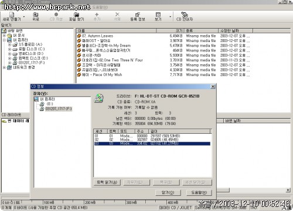Image resolution: width=293 pixels, height=211 pixels.
Task: Click the 도움말(H) help button in dialog
Action: pos(199,193)
